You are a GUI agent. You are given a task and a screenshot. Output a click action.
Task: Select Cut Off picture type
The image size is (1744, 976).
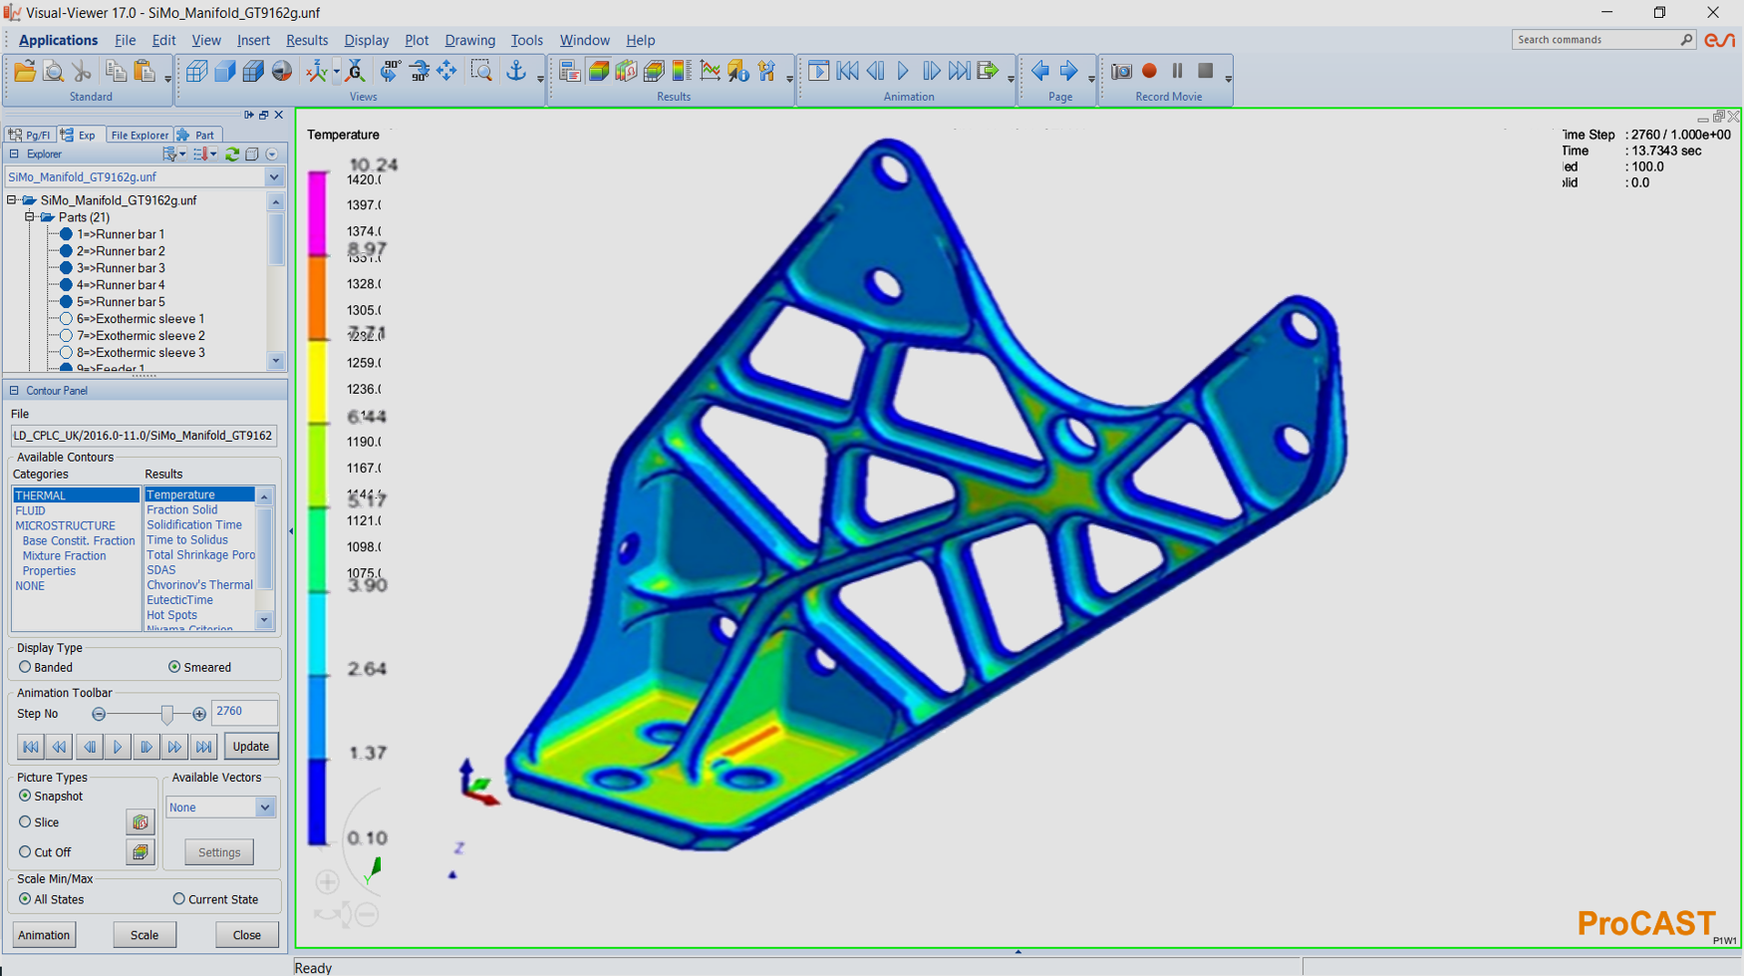coord(25,852)
